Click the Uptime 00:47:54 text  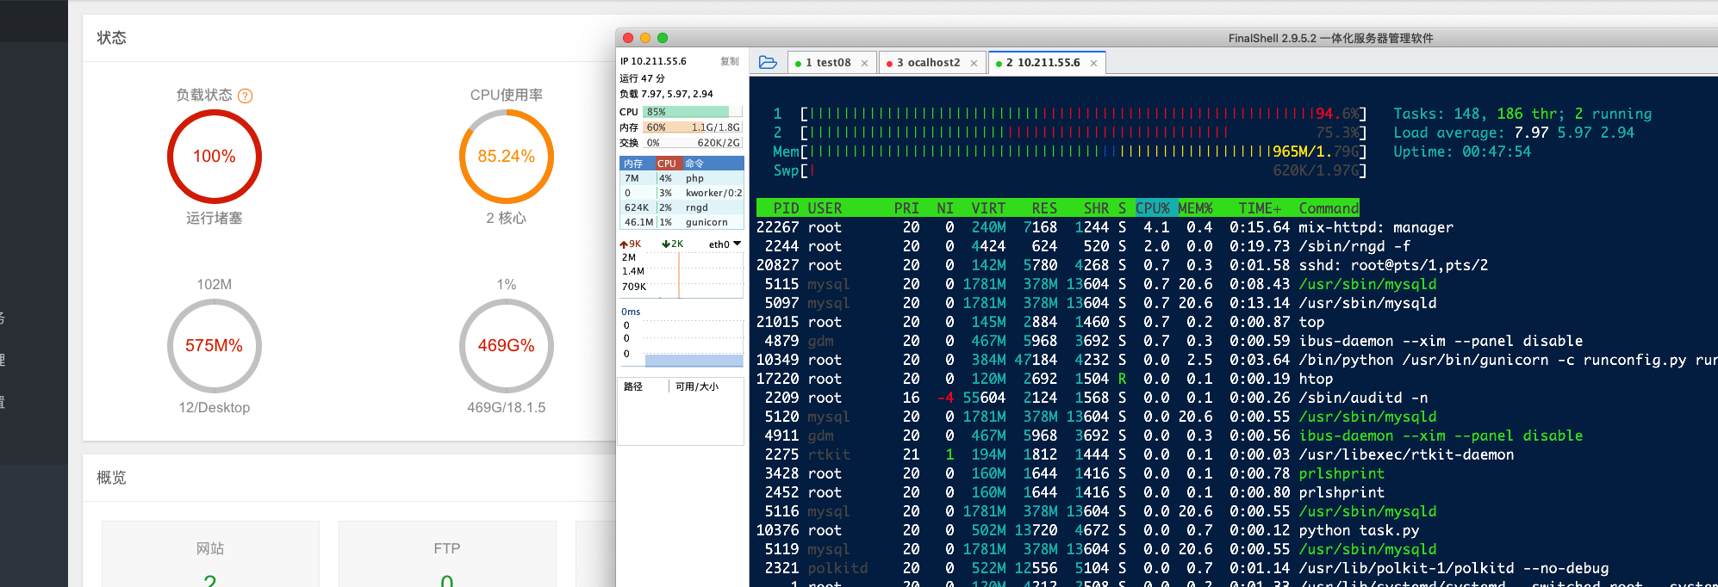pos(1462,151)
